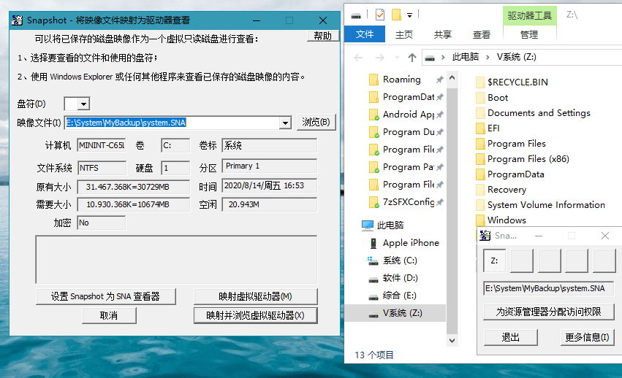
Task: Click the new folder icon in title bar
Action: click(396, 15)
